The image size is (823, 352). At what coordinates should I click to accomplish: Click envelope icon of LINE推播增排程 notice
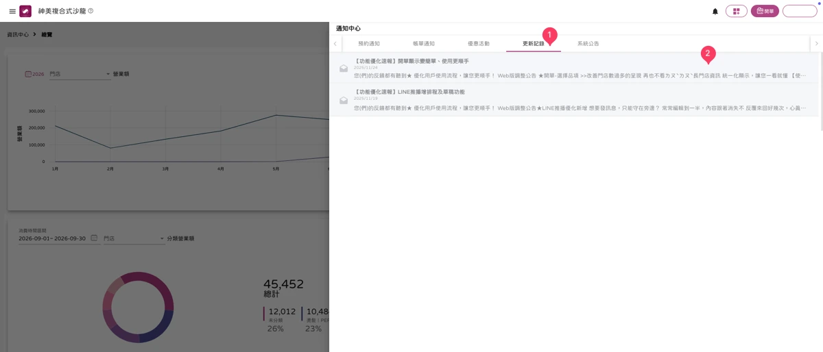click(344, 100)
